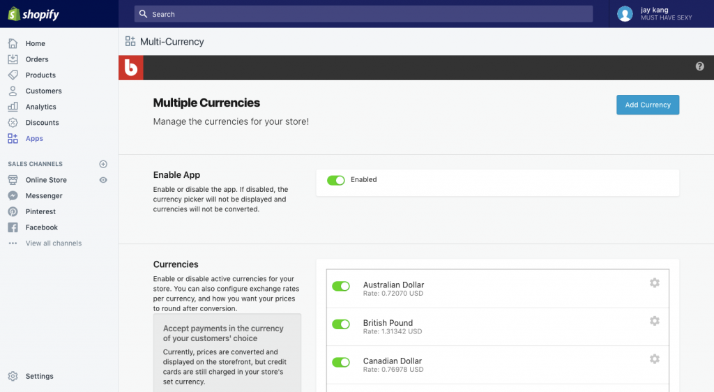
Task: Open Canadian Dollar settings gear
Action: (x=654, y=359)
